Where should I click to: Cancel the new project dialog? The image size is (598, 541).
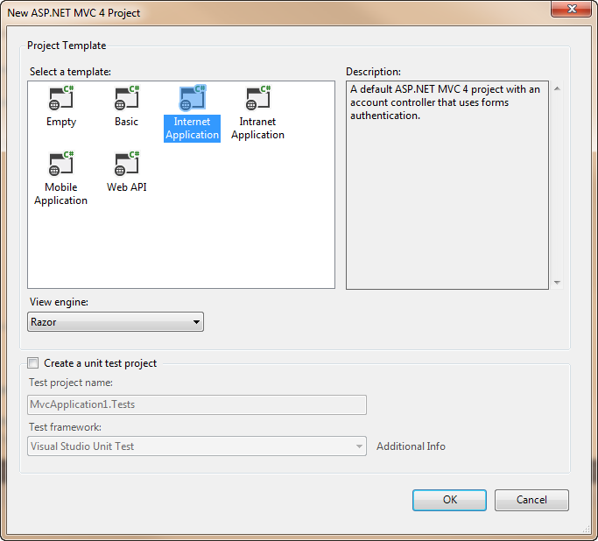point(531,500)
